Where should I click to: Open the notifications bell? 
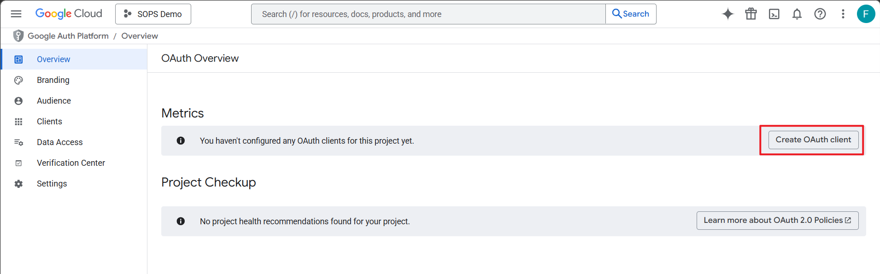coord(797,14)
